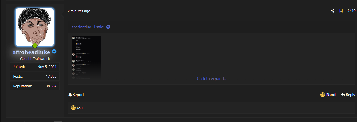Expand the quote via Click to expand
This screenshot has width=357, height=122.
(211, 79)
